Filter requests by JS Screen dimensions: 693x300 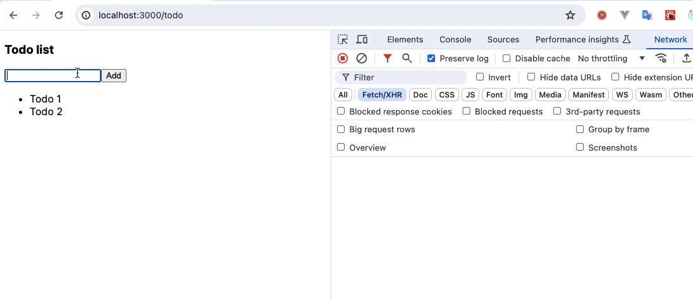point(470,95)
